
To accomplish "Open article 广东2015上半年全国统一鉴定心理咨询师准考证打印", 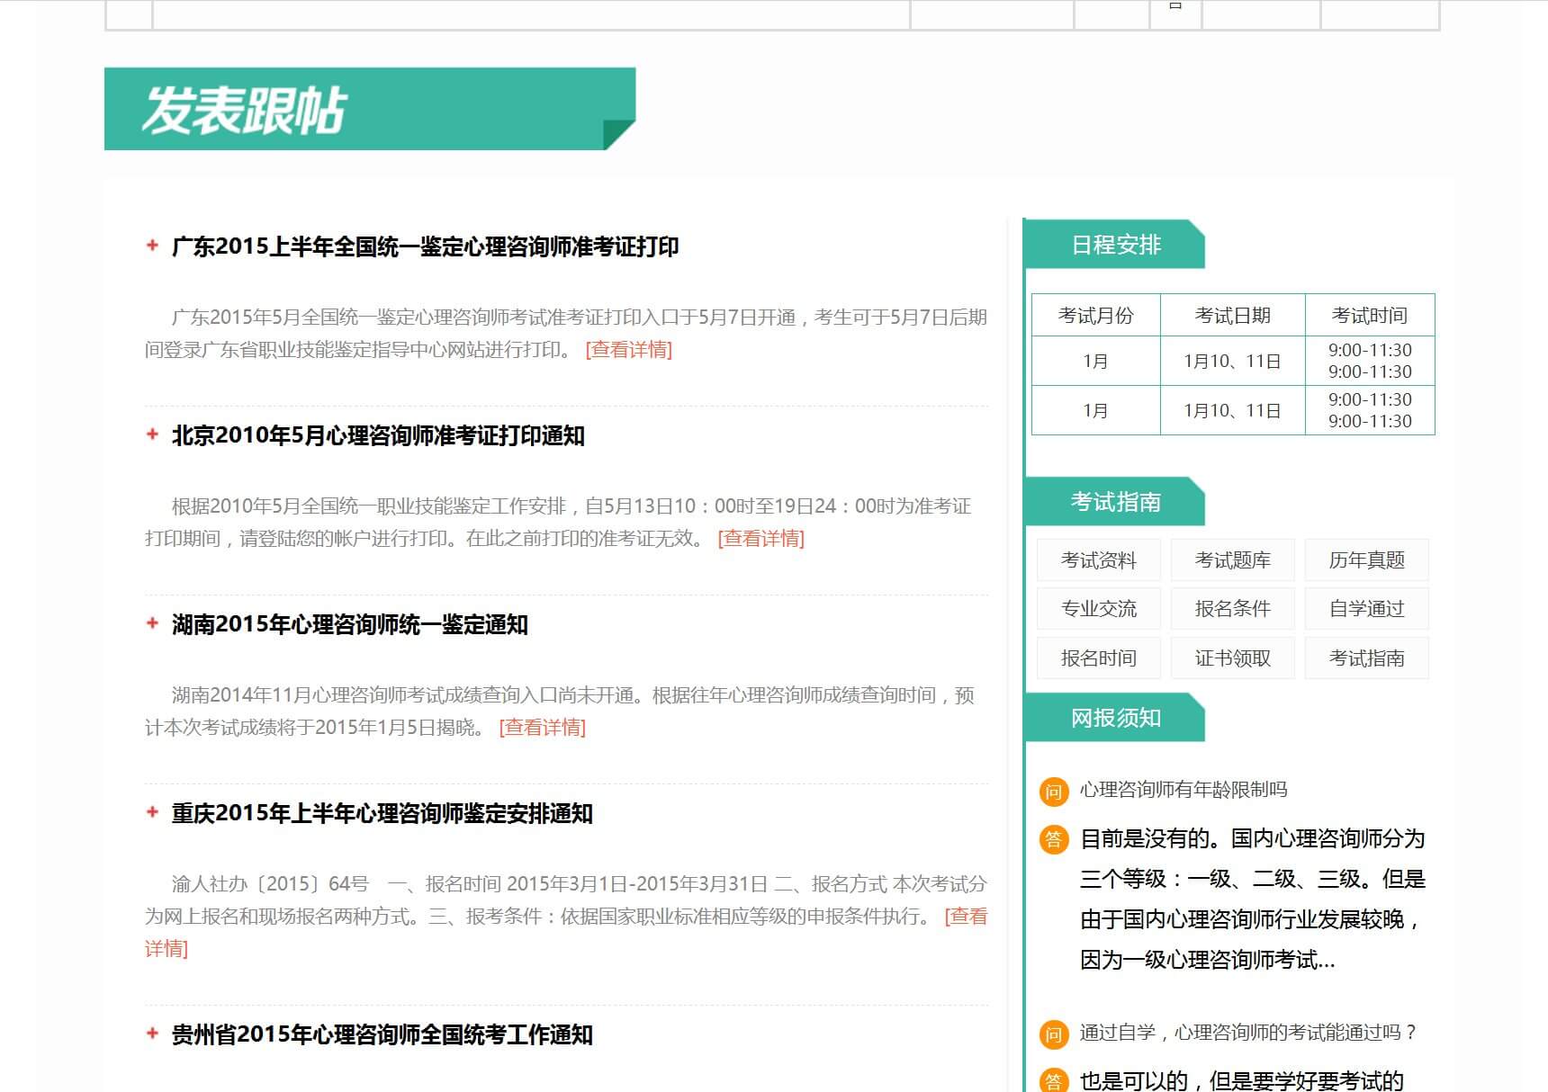I will 425,246.
